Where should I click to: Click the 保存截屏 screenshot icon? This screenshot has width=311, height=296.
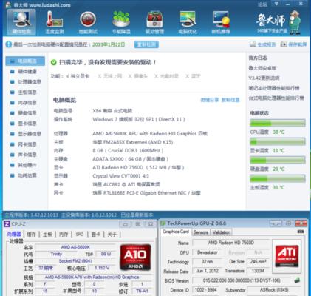coord(284,44)
